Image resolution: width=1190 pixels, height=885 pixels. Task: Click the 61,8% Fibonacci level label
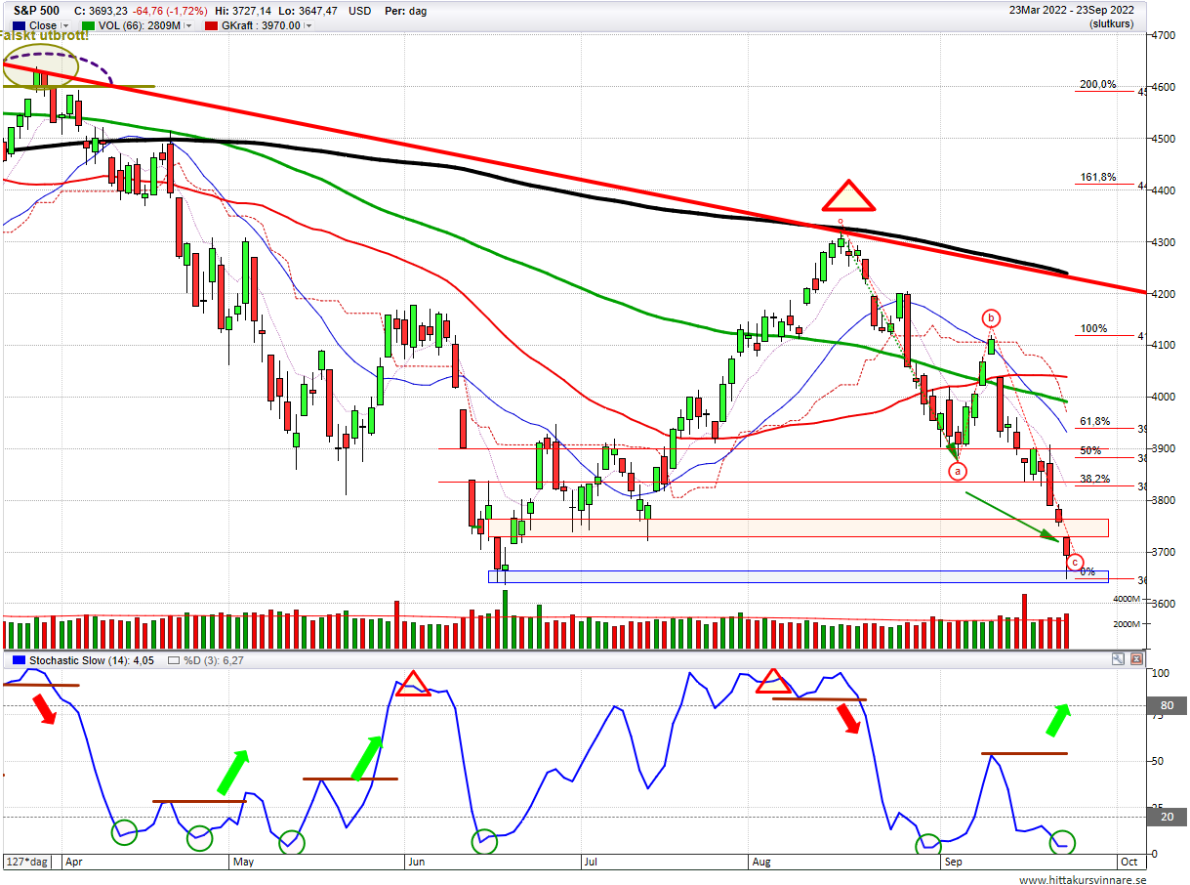click(x=1094, y=422)
